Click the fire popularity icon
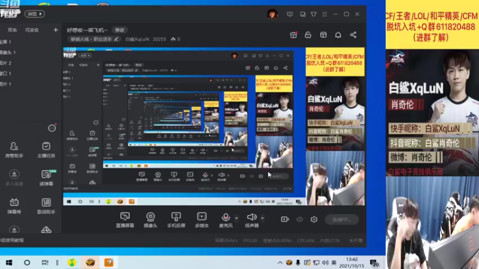The width and height of the screenshot is (479, 269). point(173,39)
